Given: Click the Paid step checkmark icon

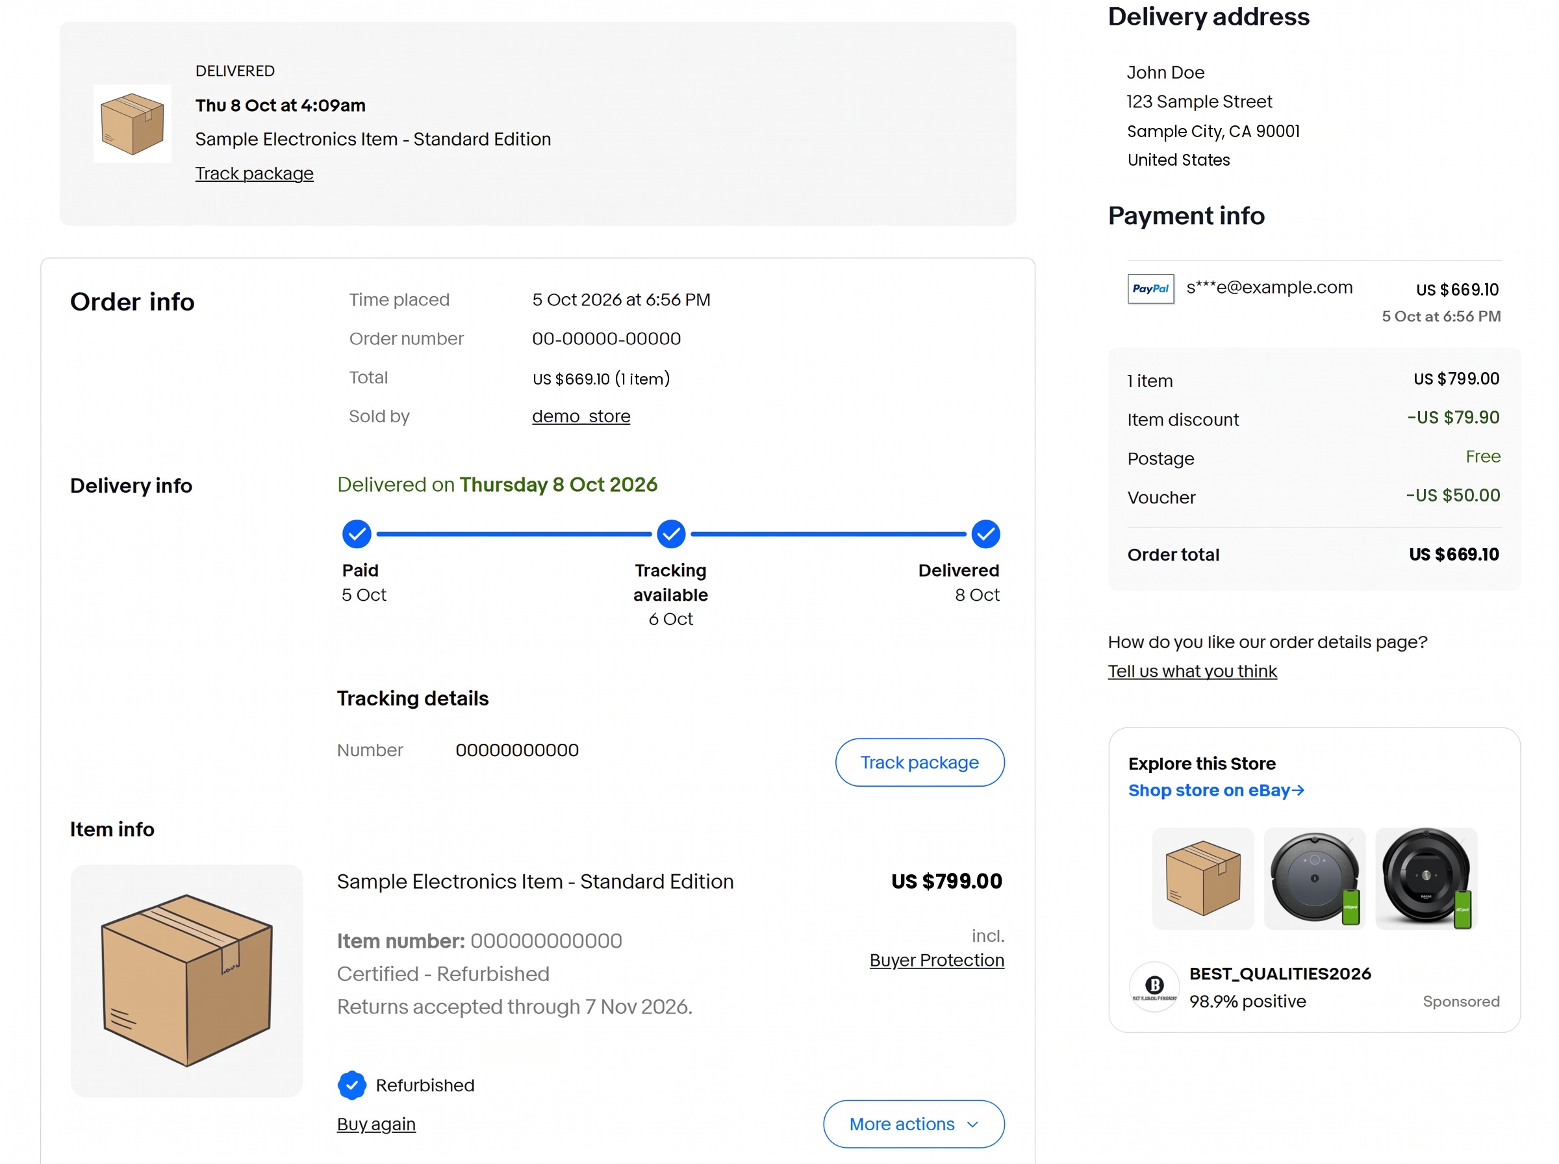Looking at the screenshot, I should click(x=357, y=533).
